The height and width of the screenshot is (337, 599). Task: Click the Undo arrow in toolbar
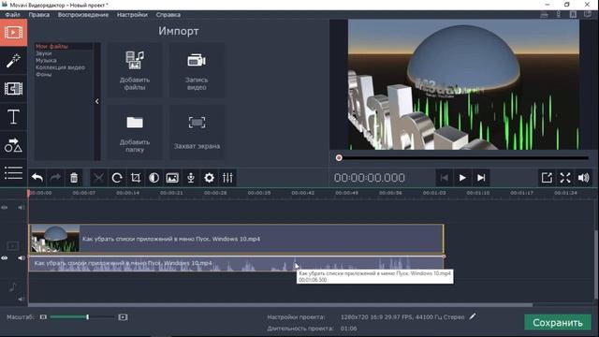pyautogui.click(x=37, y=178)
